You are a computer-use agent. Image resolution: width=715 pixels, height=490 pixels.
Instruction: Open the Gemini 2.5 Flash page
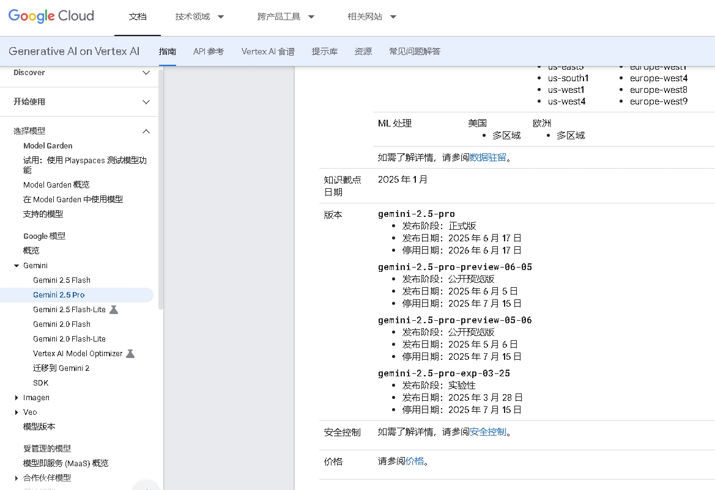(62, 280)
